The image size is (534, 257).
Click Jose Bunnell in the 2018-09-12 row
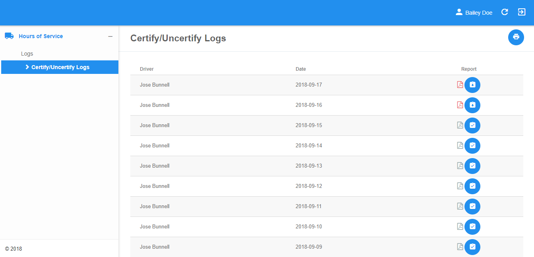point(155,186)
